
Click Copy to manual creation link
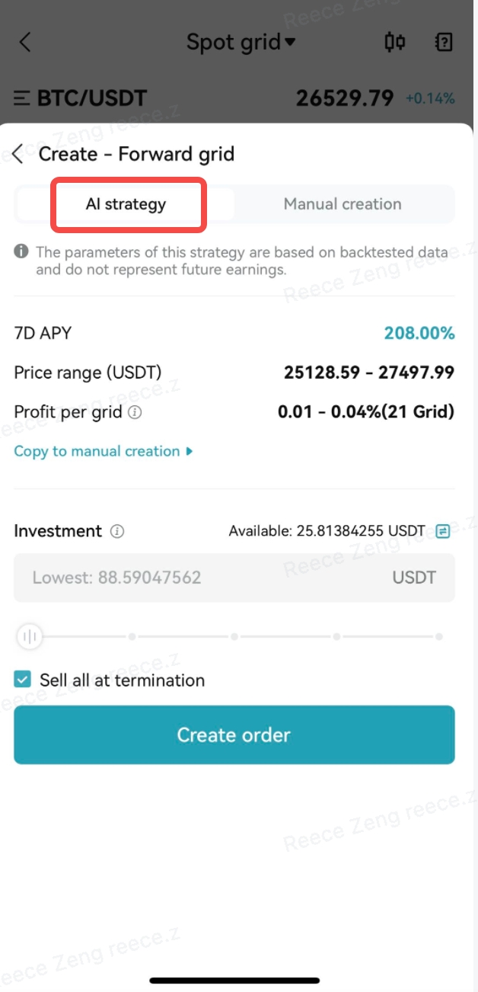pos(97,451)
